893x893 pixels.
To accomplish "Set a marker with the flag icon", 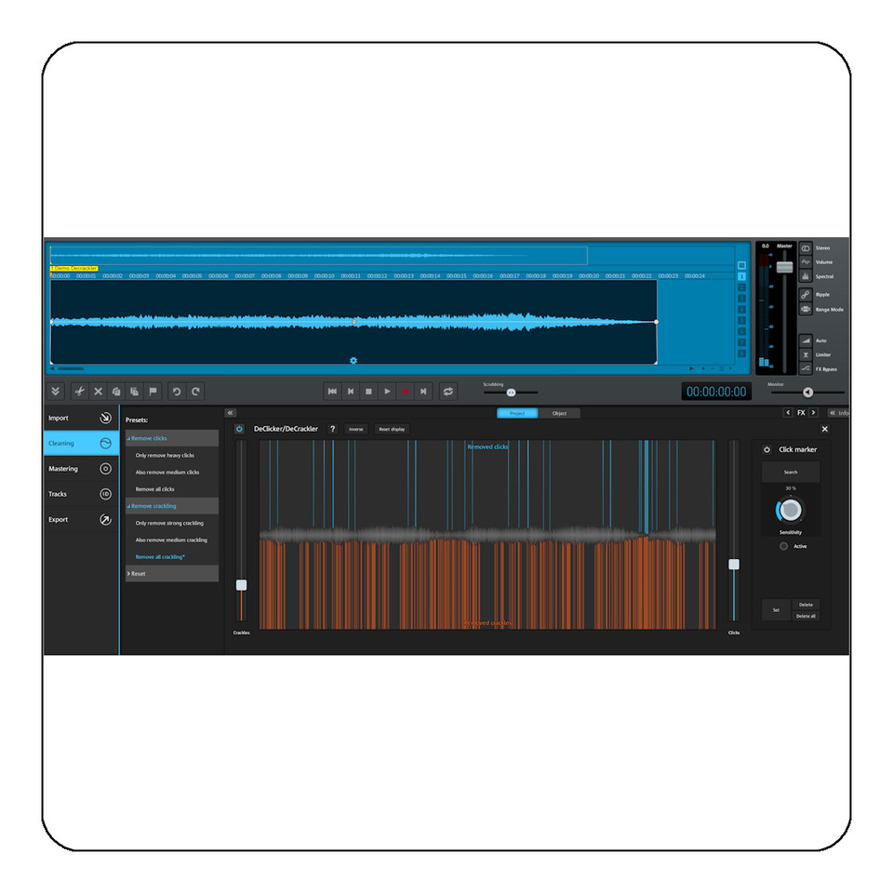I will click(153, 392).
